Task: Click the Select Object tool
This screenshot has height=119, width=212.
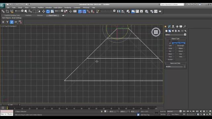Action: click(26, 11)
